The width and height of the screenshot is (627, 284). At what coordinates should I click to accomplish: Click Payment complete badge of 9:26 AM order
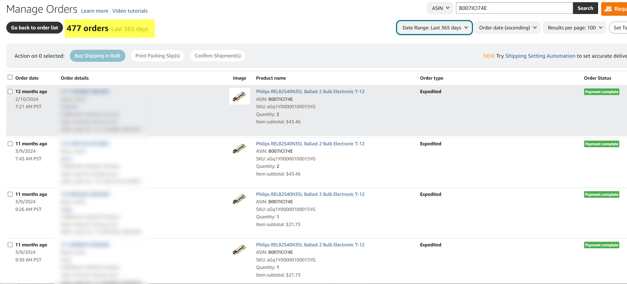tap(602, 194)
